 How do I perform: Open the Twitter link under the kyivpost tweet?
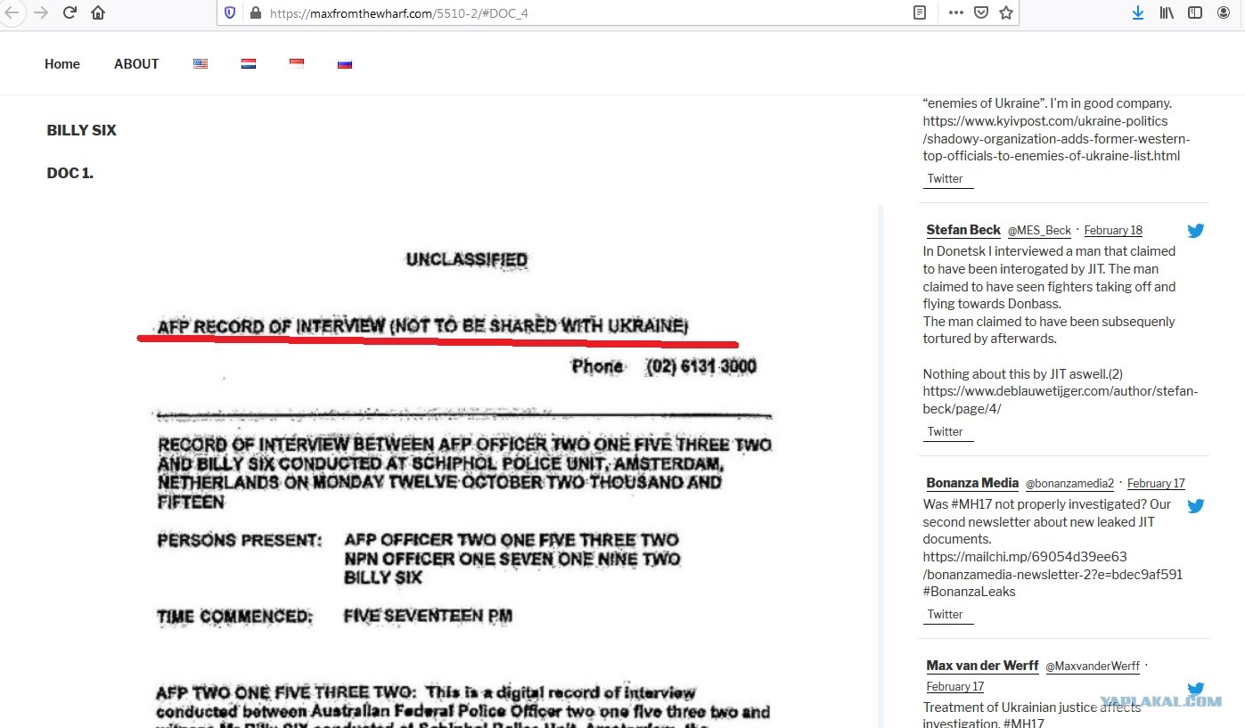click(x=946, y=178)
